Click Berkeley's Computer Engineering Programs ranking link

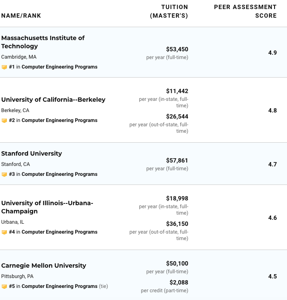coord(59,121)
